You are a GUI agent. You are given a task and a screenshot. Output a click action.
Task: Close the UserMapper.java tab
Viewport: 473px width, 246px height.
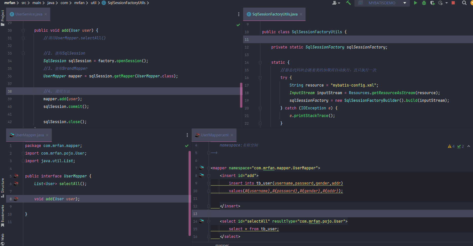point(47,135)
